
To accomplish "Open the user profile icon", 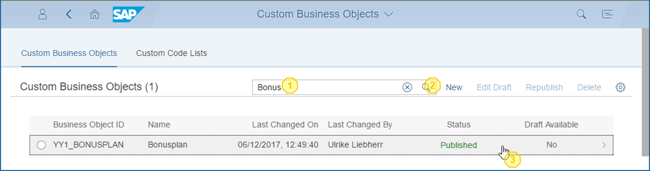I will tap(43, 14).
